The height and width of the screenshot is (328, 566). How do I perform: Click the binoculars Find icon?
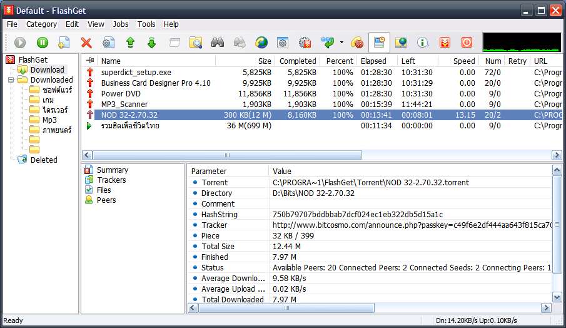coord(217,43)
